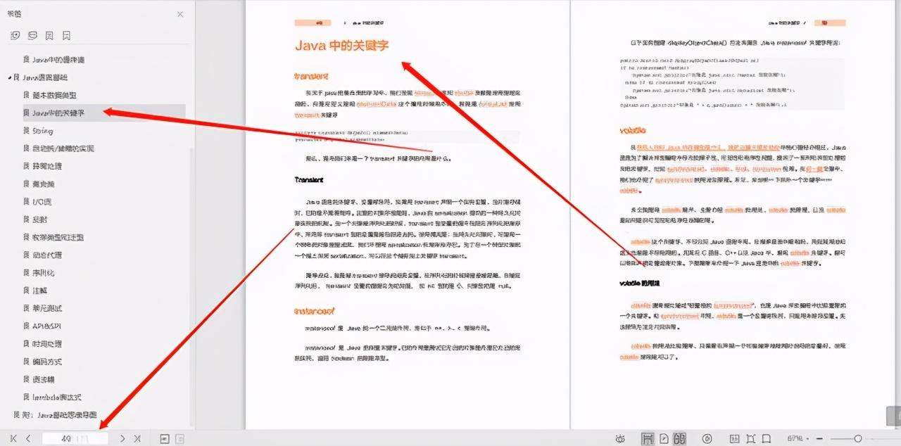This screenshot has width=901, height=446.
Task: Click the orange transient subheading
Action: click(311, 76)
